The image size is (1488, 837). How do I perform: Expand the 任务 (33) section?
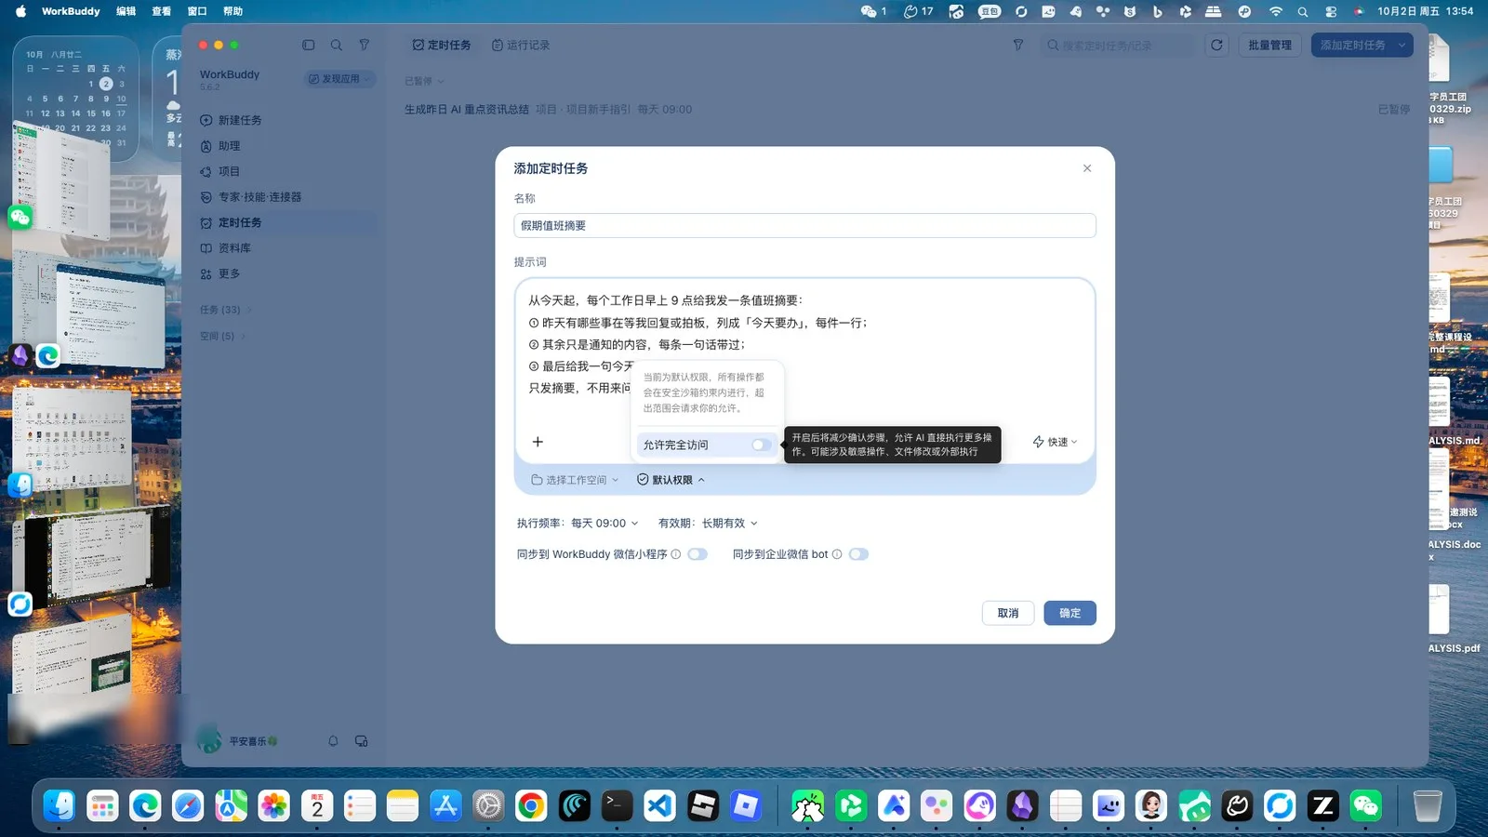tap(225, 310)
